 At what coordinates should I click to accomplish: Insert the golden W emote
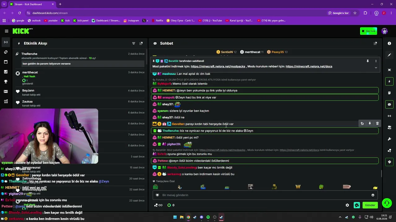pyautogui.click(x=298, y=187)
